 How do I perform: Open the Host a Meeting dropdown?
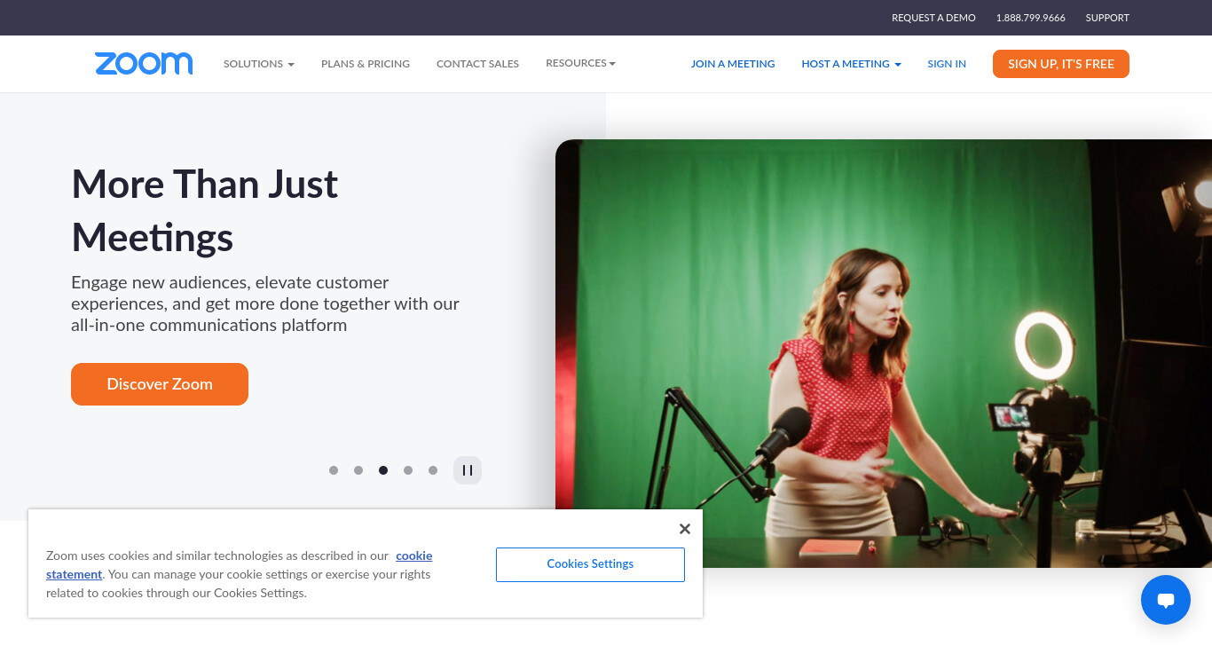click(x=851, y=64)
